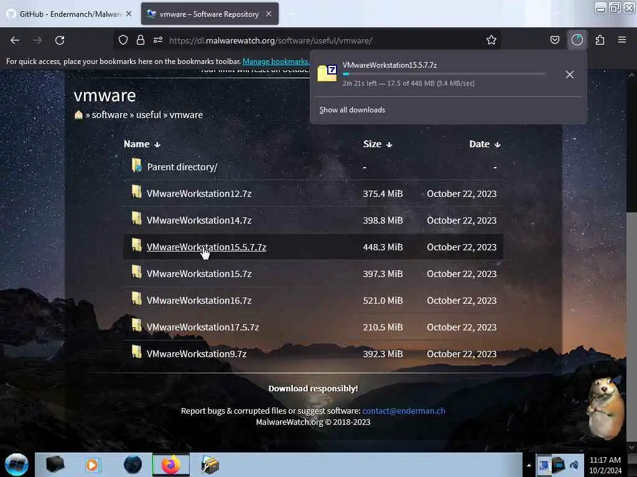Close the GitHub Endermanch tab
This screenshot has height=477, width=637.
point(129,14)
